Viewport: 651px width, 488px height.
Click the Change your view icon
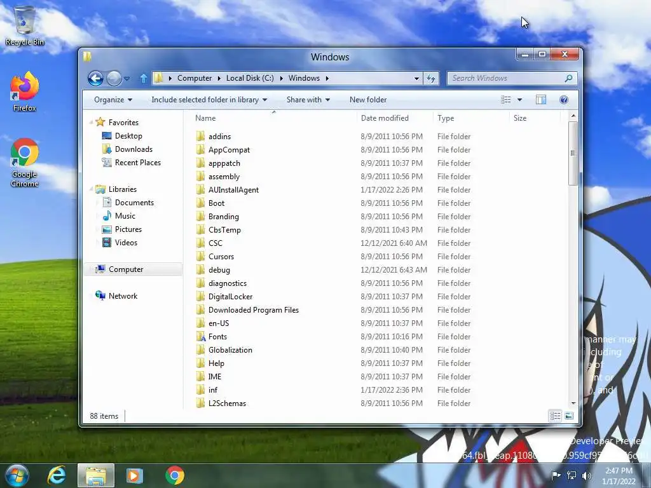[x=505, y=100]
